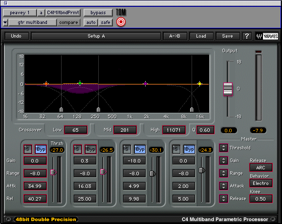Click the Waves logo icon
Screen dimensions: 282x224
tap(267, 36)
